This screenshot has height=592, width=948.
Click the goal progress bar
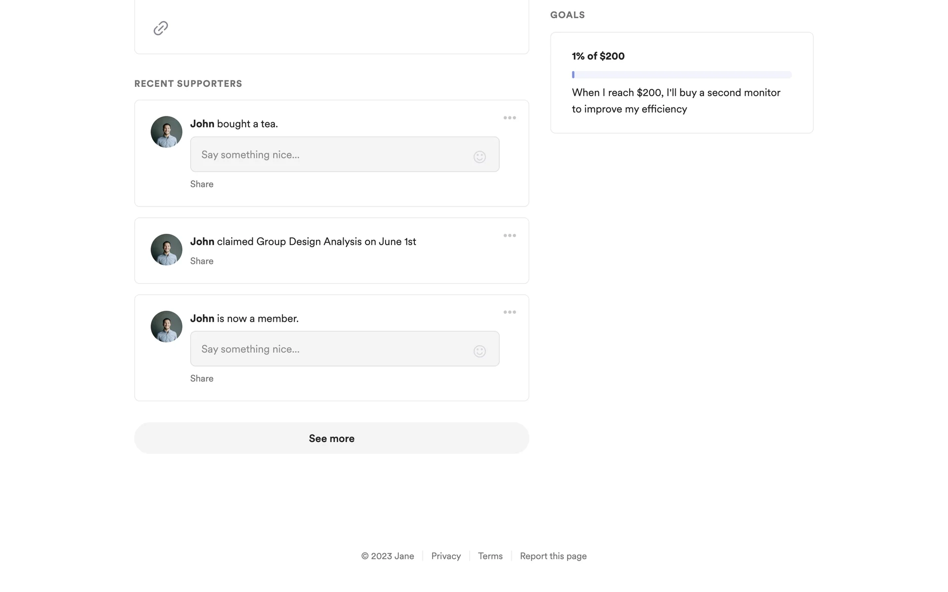click(x=681, y=75)
